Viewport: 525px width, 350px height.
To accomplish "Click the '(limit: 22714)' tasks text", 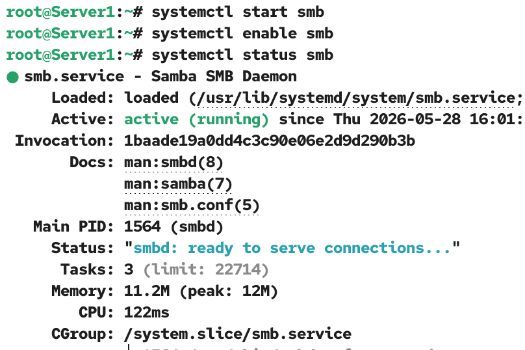I will coord(206,270).
